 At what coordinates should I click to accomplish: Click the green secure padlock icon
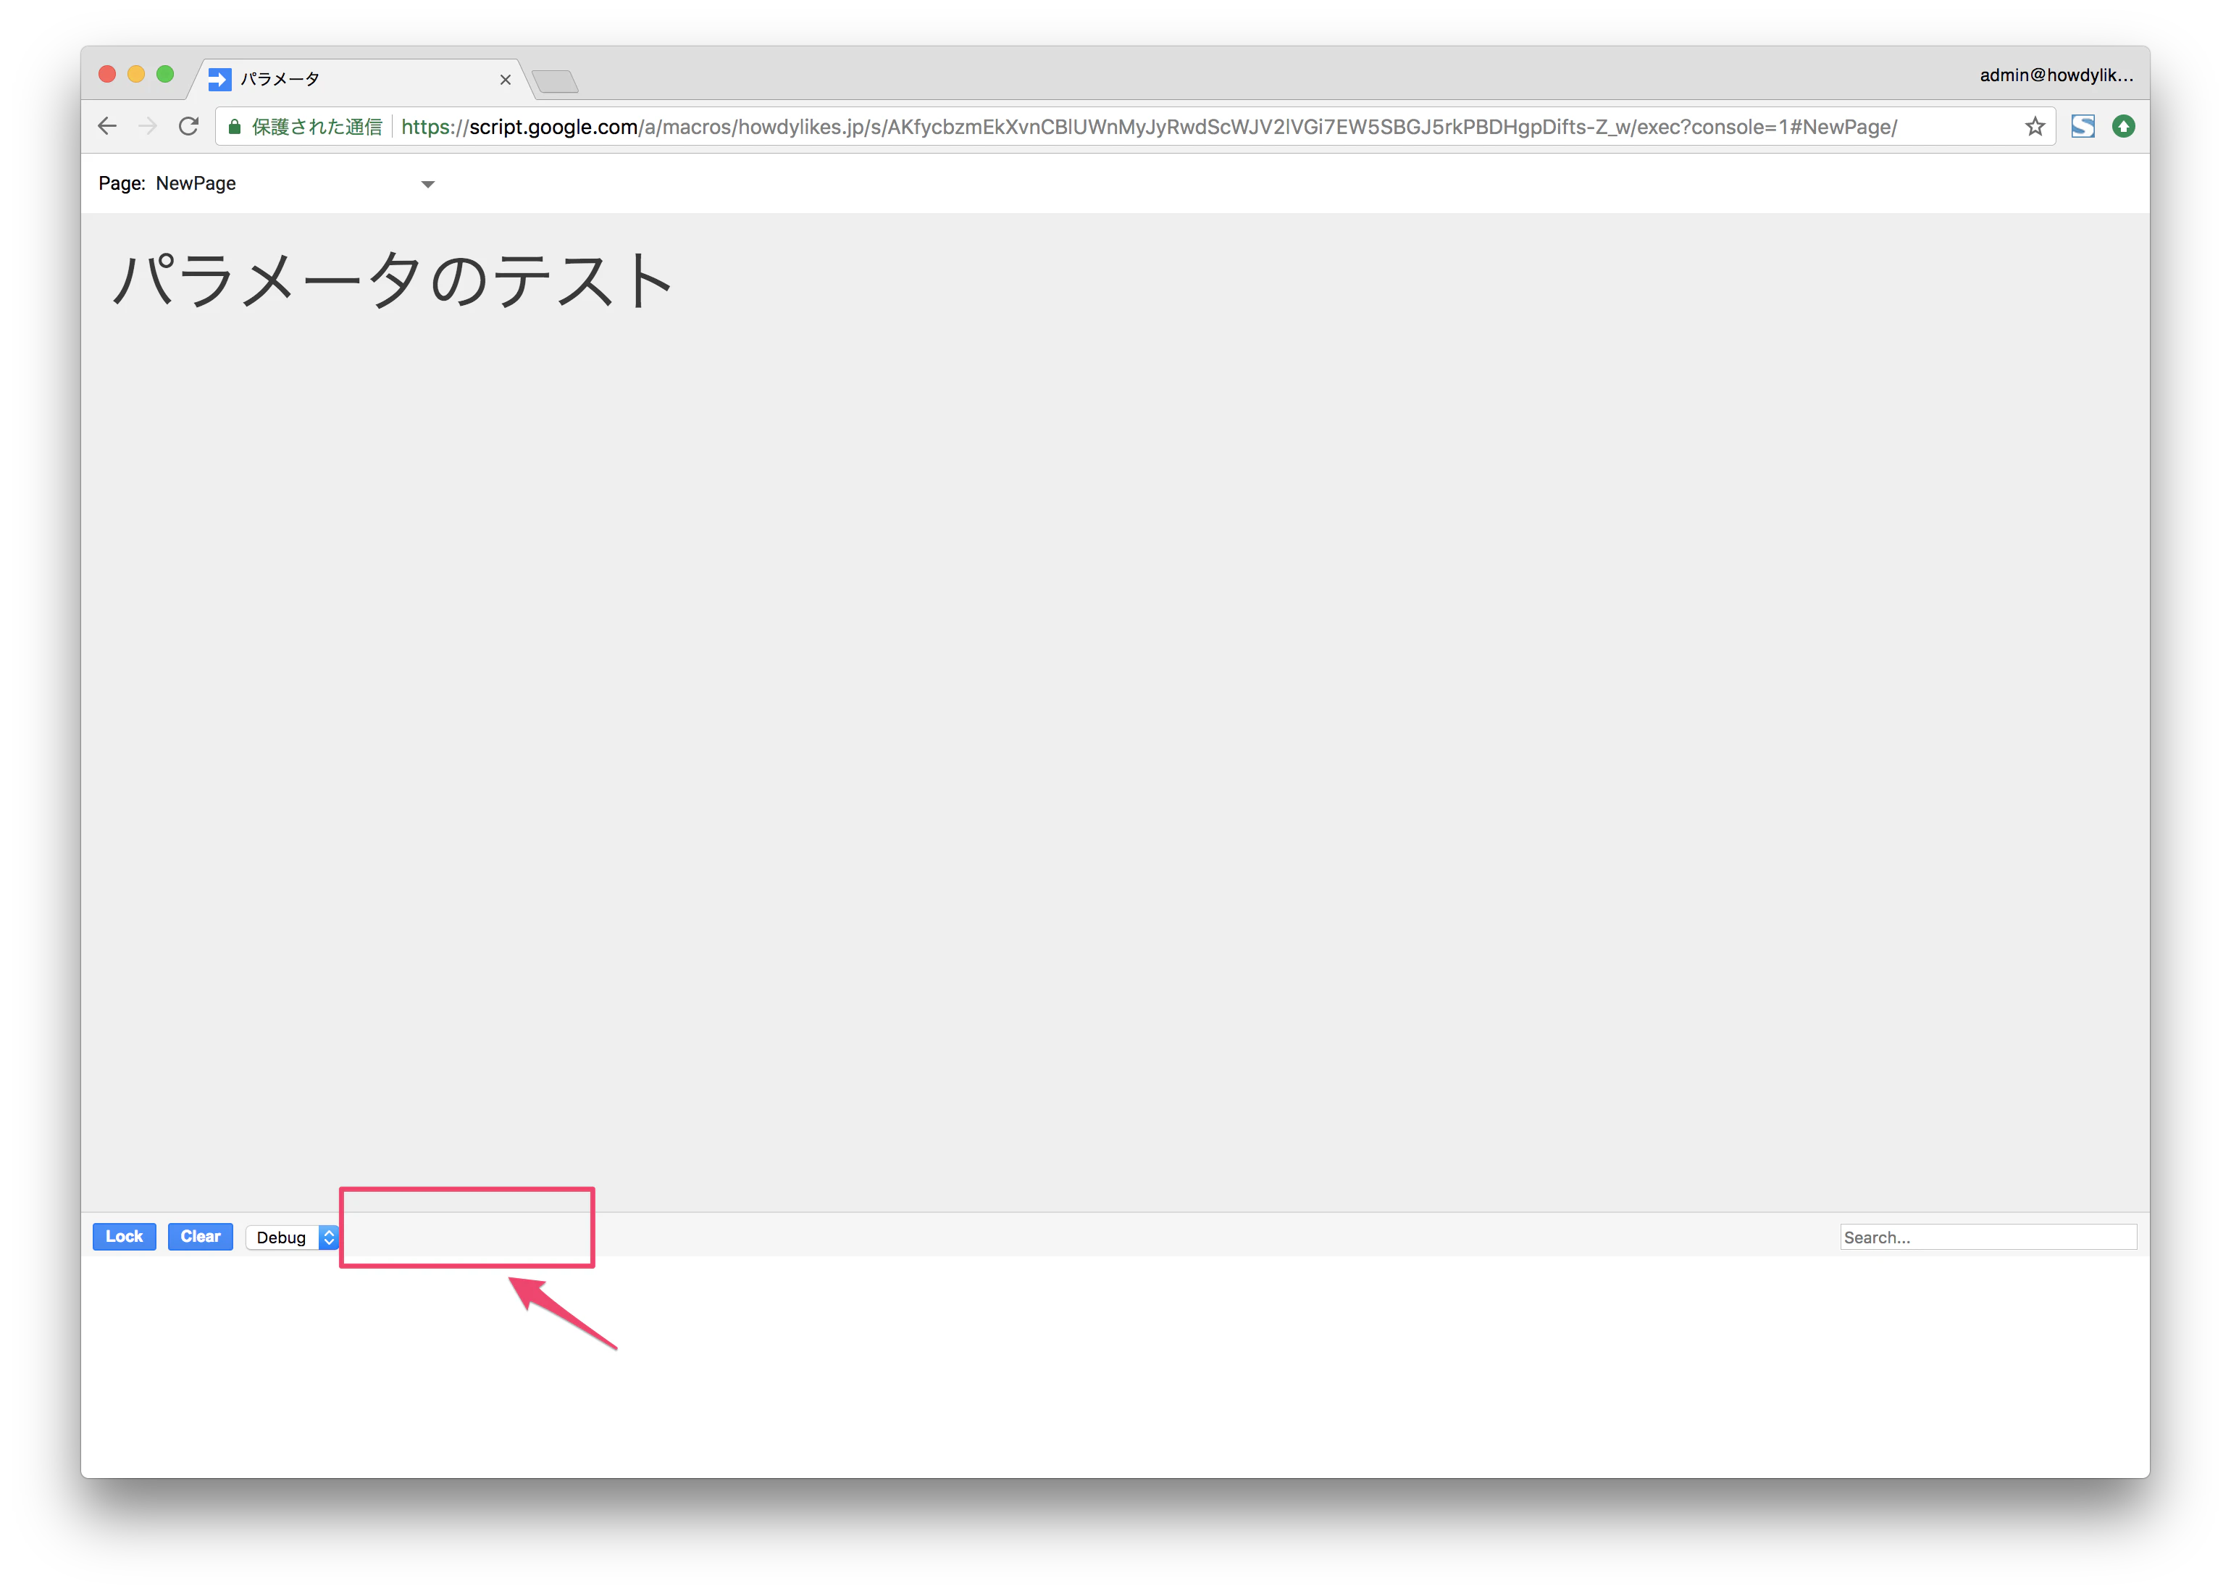point(235,127)
